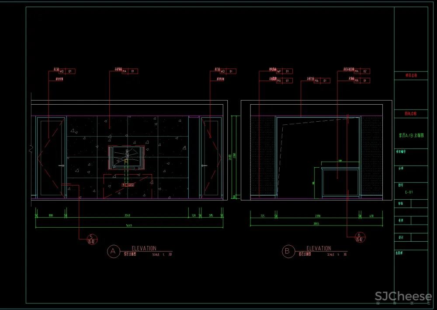The image size is (437, 310).
Task: Click the E-01 drawing number in title block
Action: click(x=409, y=192)
